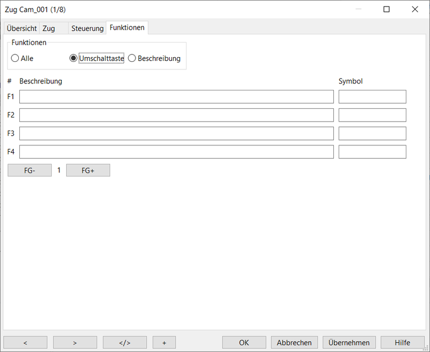Switch to the Übersicht tab
The image size is (430, 352).
(21, 28)
